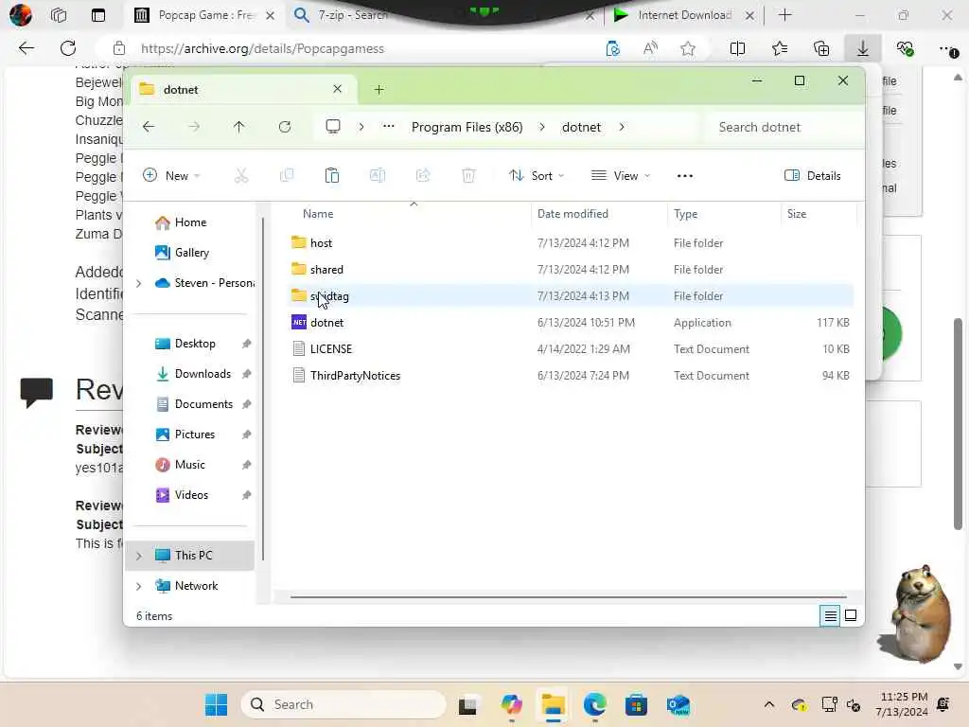
Task: Open the Sort dropdown menu
Action: (x=537, y=175)
